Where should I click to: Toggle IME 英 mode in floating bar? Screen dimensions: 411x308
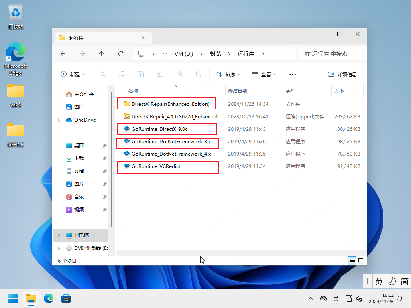(x=379, y=282)
